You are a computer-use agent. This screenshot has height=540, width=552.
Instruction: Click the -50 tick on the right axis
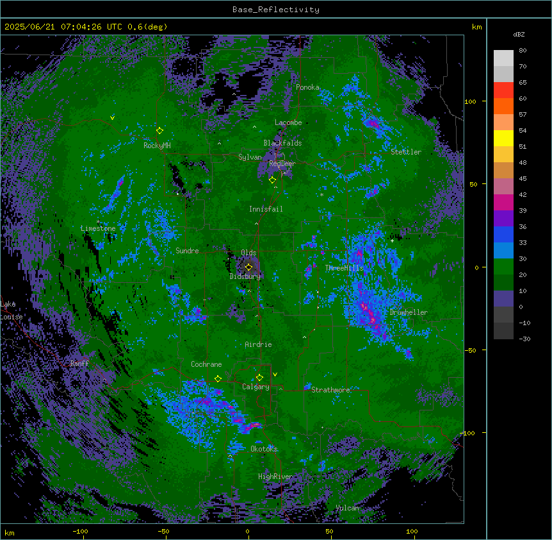coord(470,350)
